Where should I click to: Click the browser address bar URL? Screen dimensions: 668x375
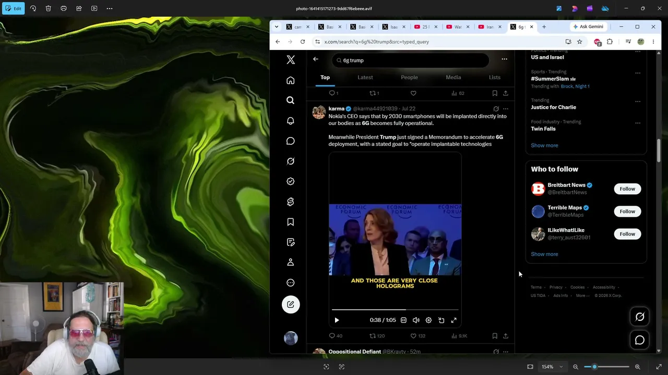click(377, 42)
